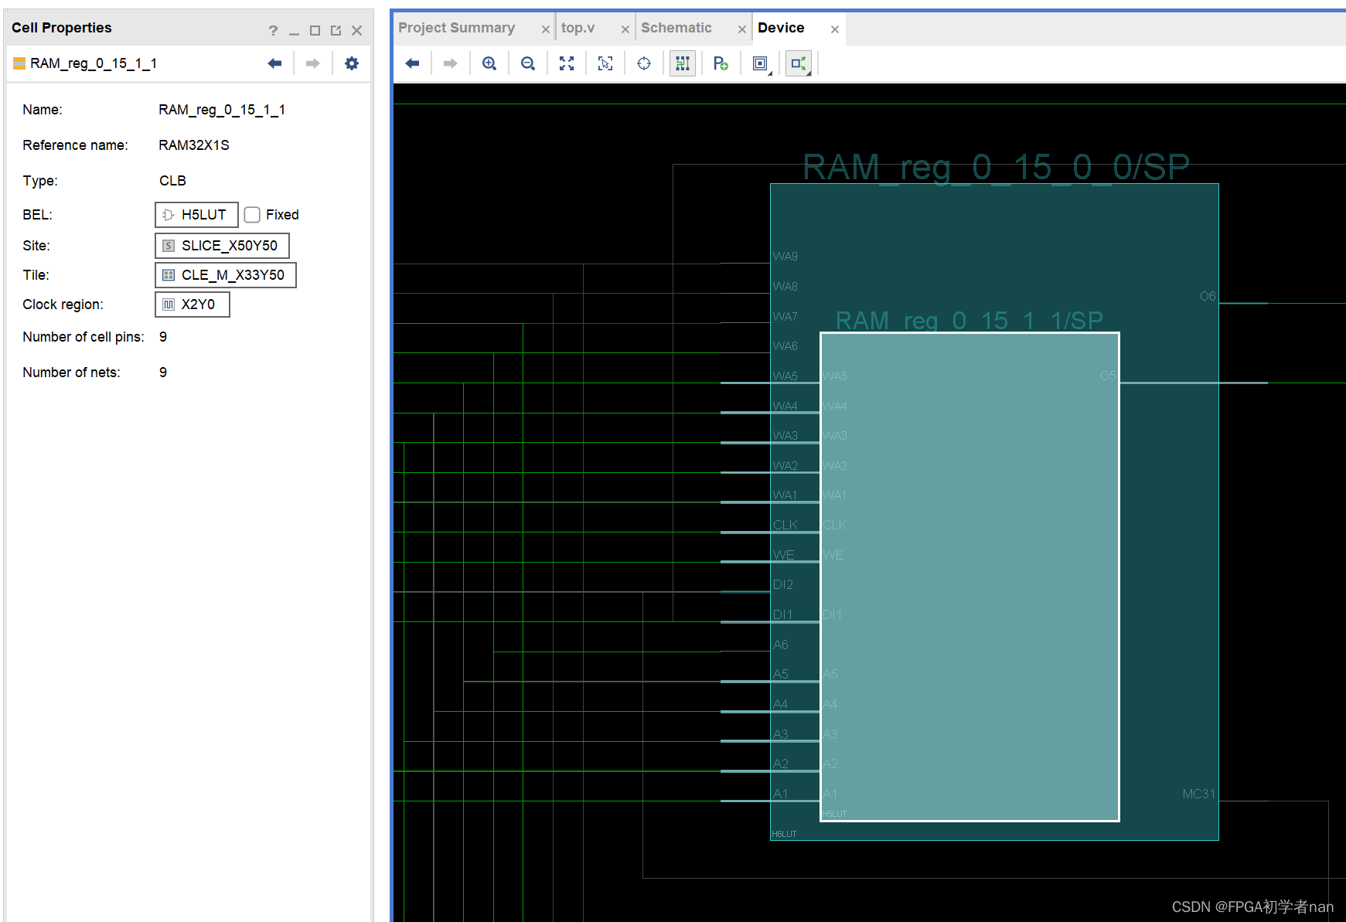Image resolution: width=1346 pixels, height=922 pixels.
Task: Open the window settings dropdown at toolbar end
Action: [x=798, y=63]
